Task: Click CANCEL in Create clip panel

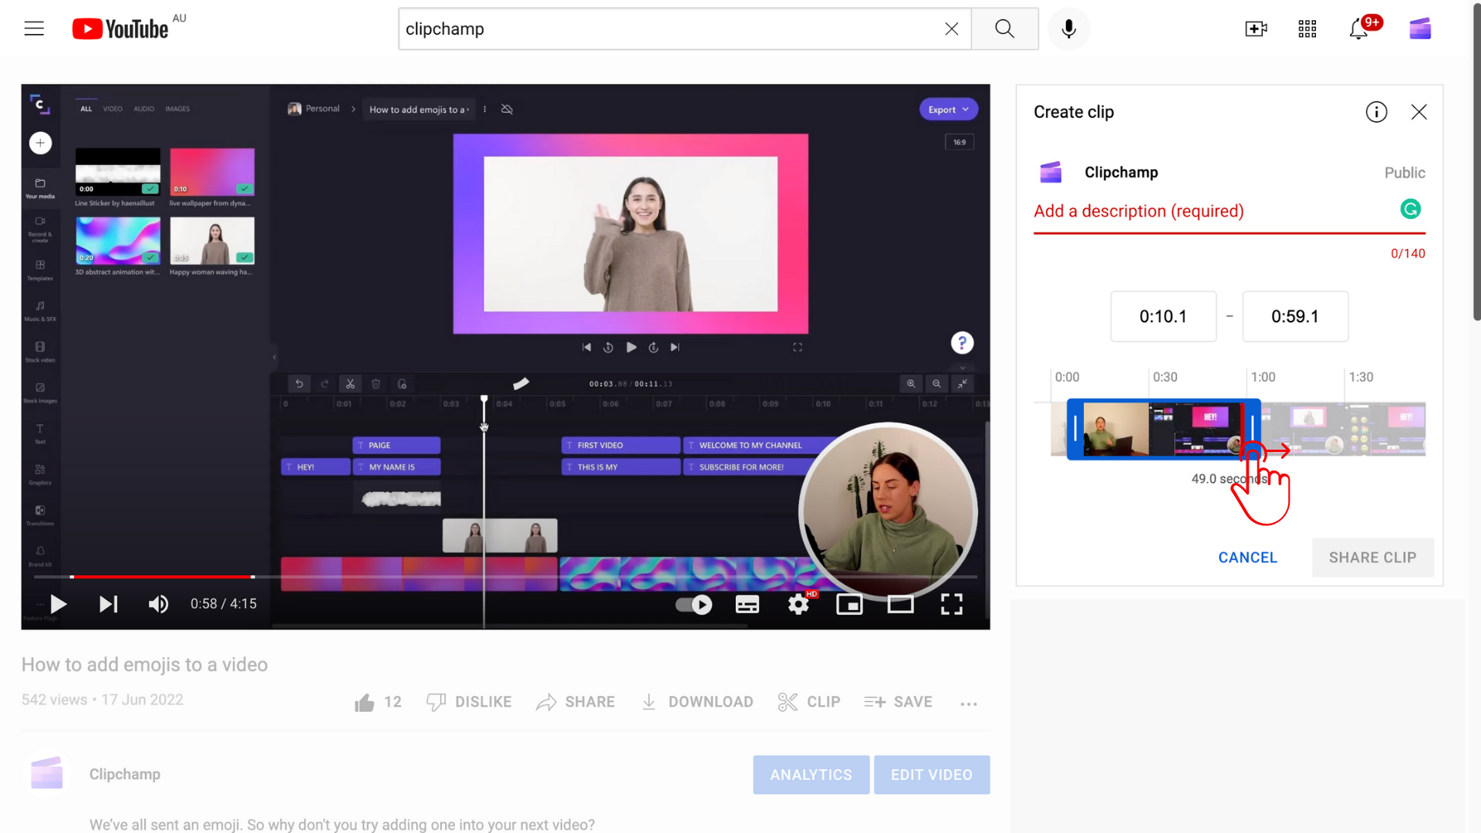Action: pyautogui.click(x=1247, y=558)
